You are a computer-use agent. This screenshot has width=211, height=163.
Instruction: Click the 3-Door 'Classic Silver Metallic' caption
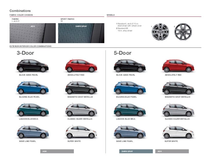80,119
